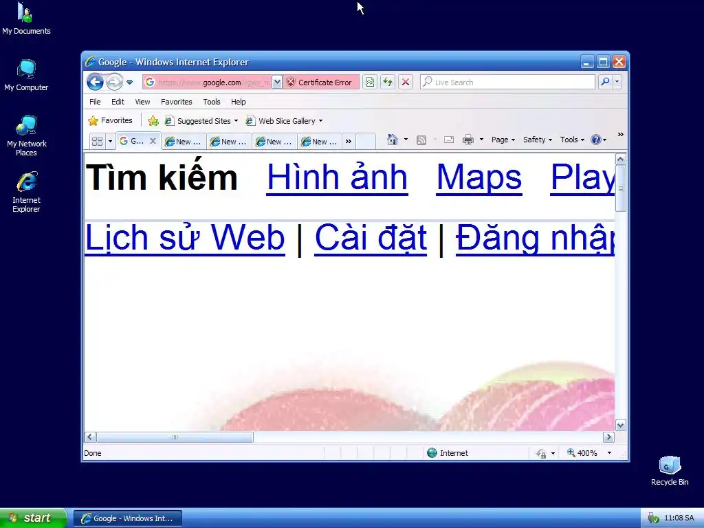This screenshot has width=704, height=528.
Task: Go back with the Back arrow button
Action: coord(95,82)
